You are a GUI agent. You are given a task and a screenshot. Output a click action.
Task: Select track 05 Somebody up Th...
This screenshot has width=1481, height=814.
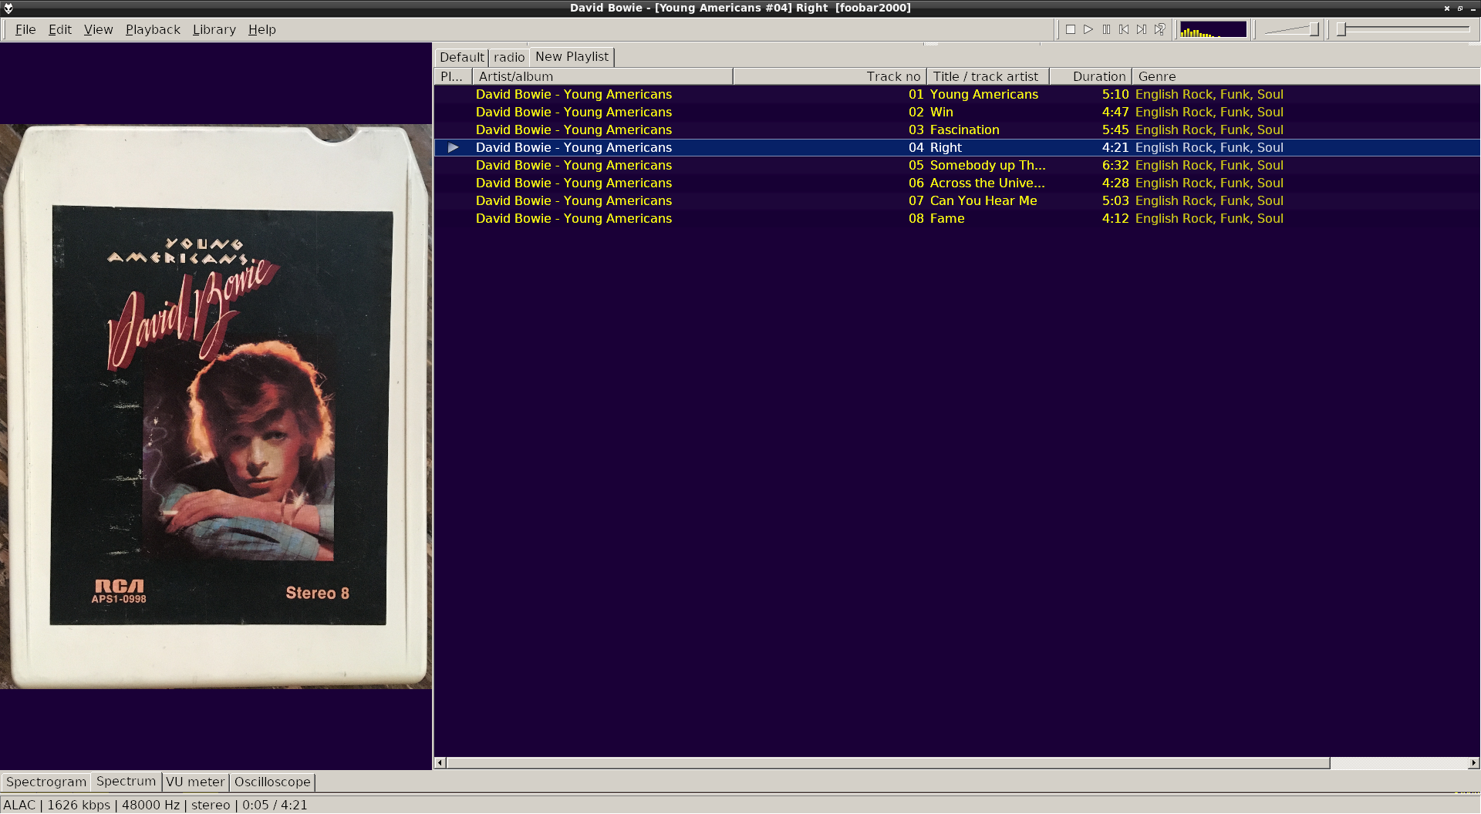coord(956,165)
